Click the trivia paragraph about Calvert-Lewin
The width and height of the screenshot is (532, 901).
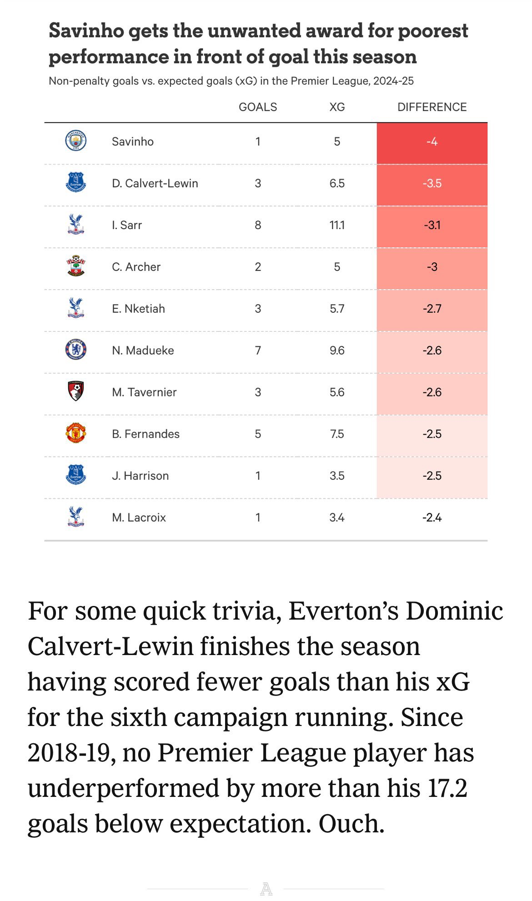(x=266, y=717)
